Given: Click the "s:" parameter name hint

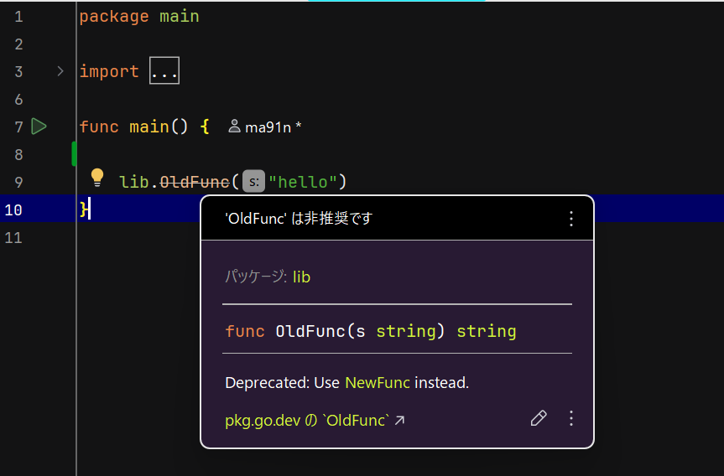Looking at the screenshot, I should pos(253,182).
